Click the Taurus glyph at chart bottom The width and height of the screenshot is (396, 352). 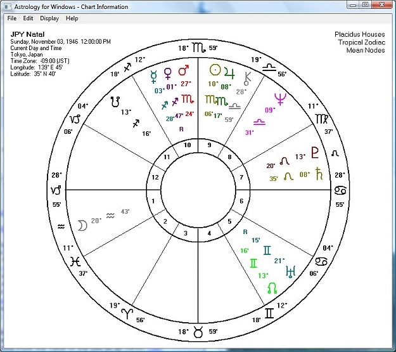[198, 332]
